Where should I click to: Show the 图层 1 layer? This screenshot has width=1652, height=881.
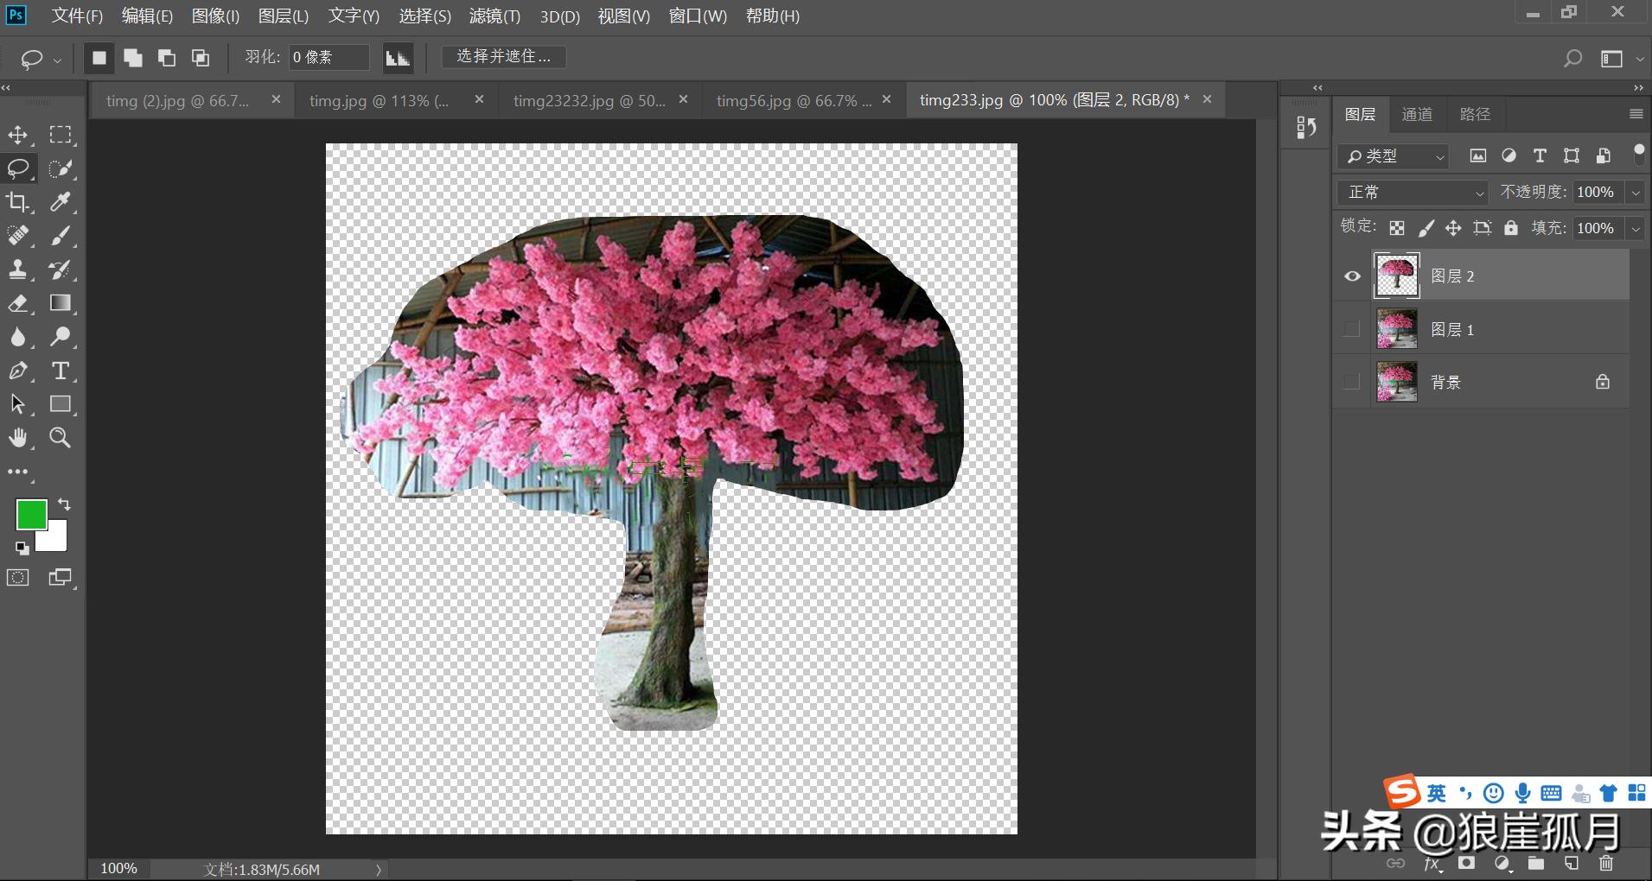tap(1351, 328)
